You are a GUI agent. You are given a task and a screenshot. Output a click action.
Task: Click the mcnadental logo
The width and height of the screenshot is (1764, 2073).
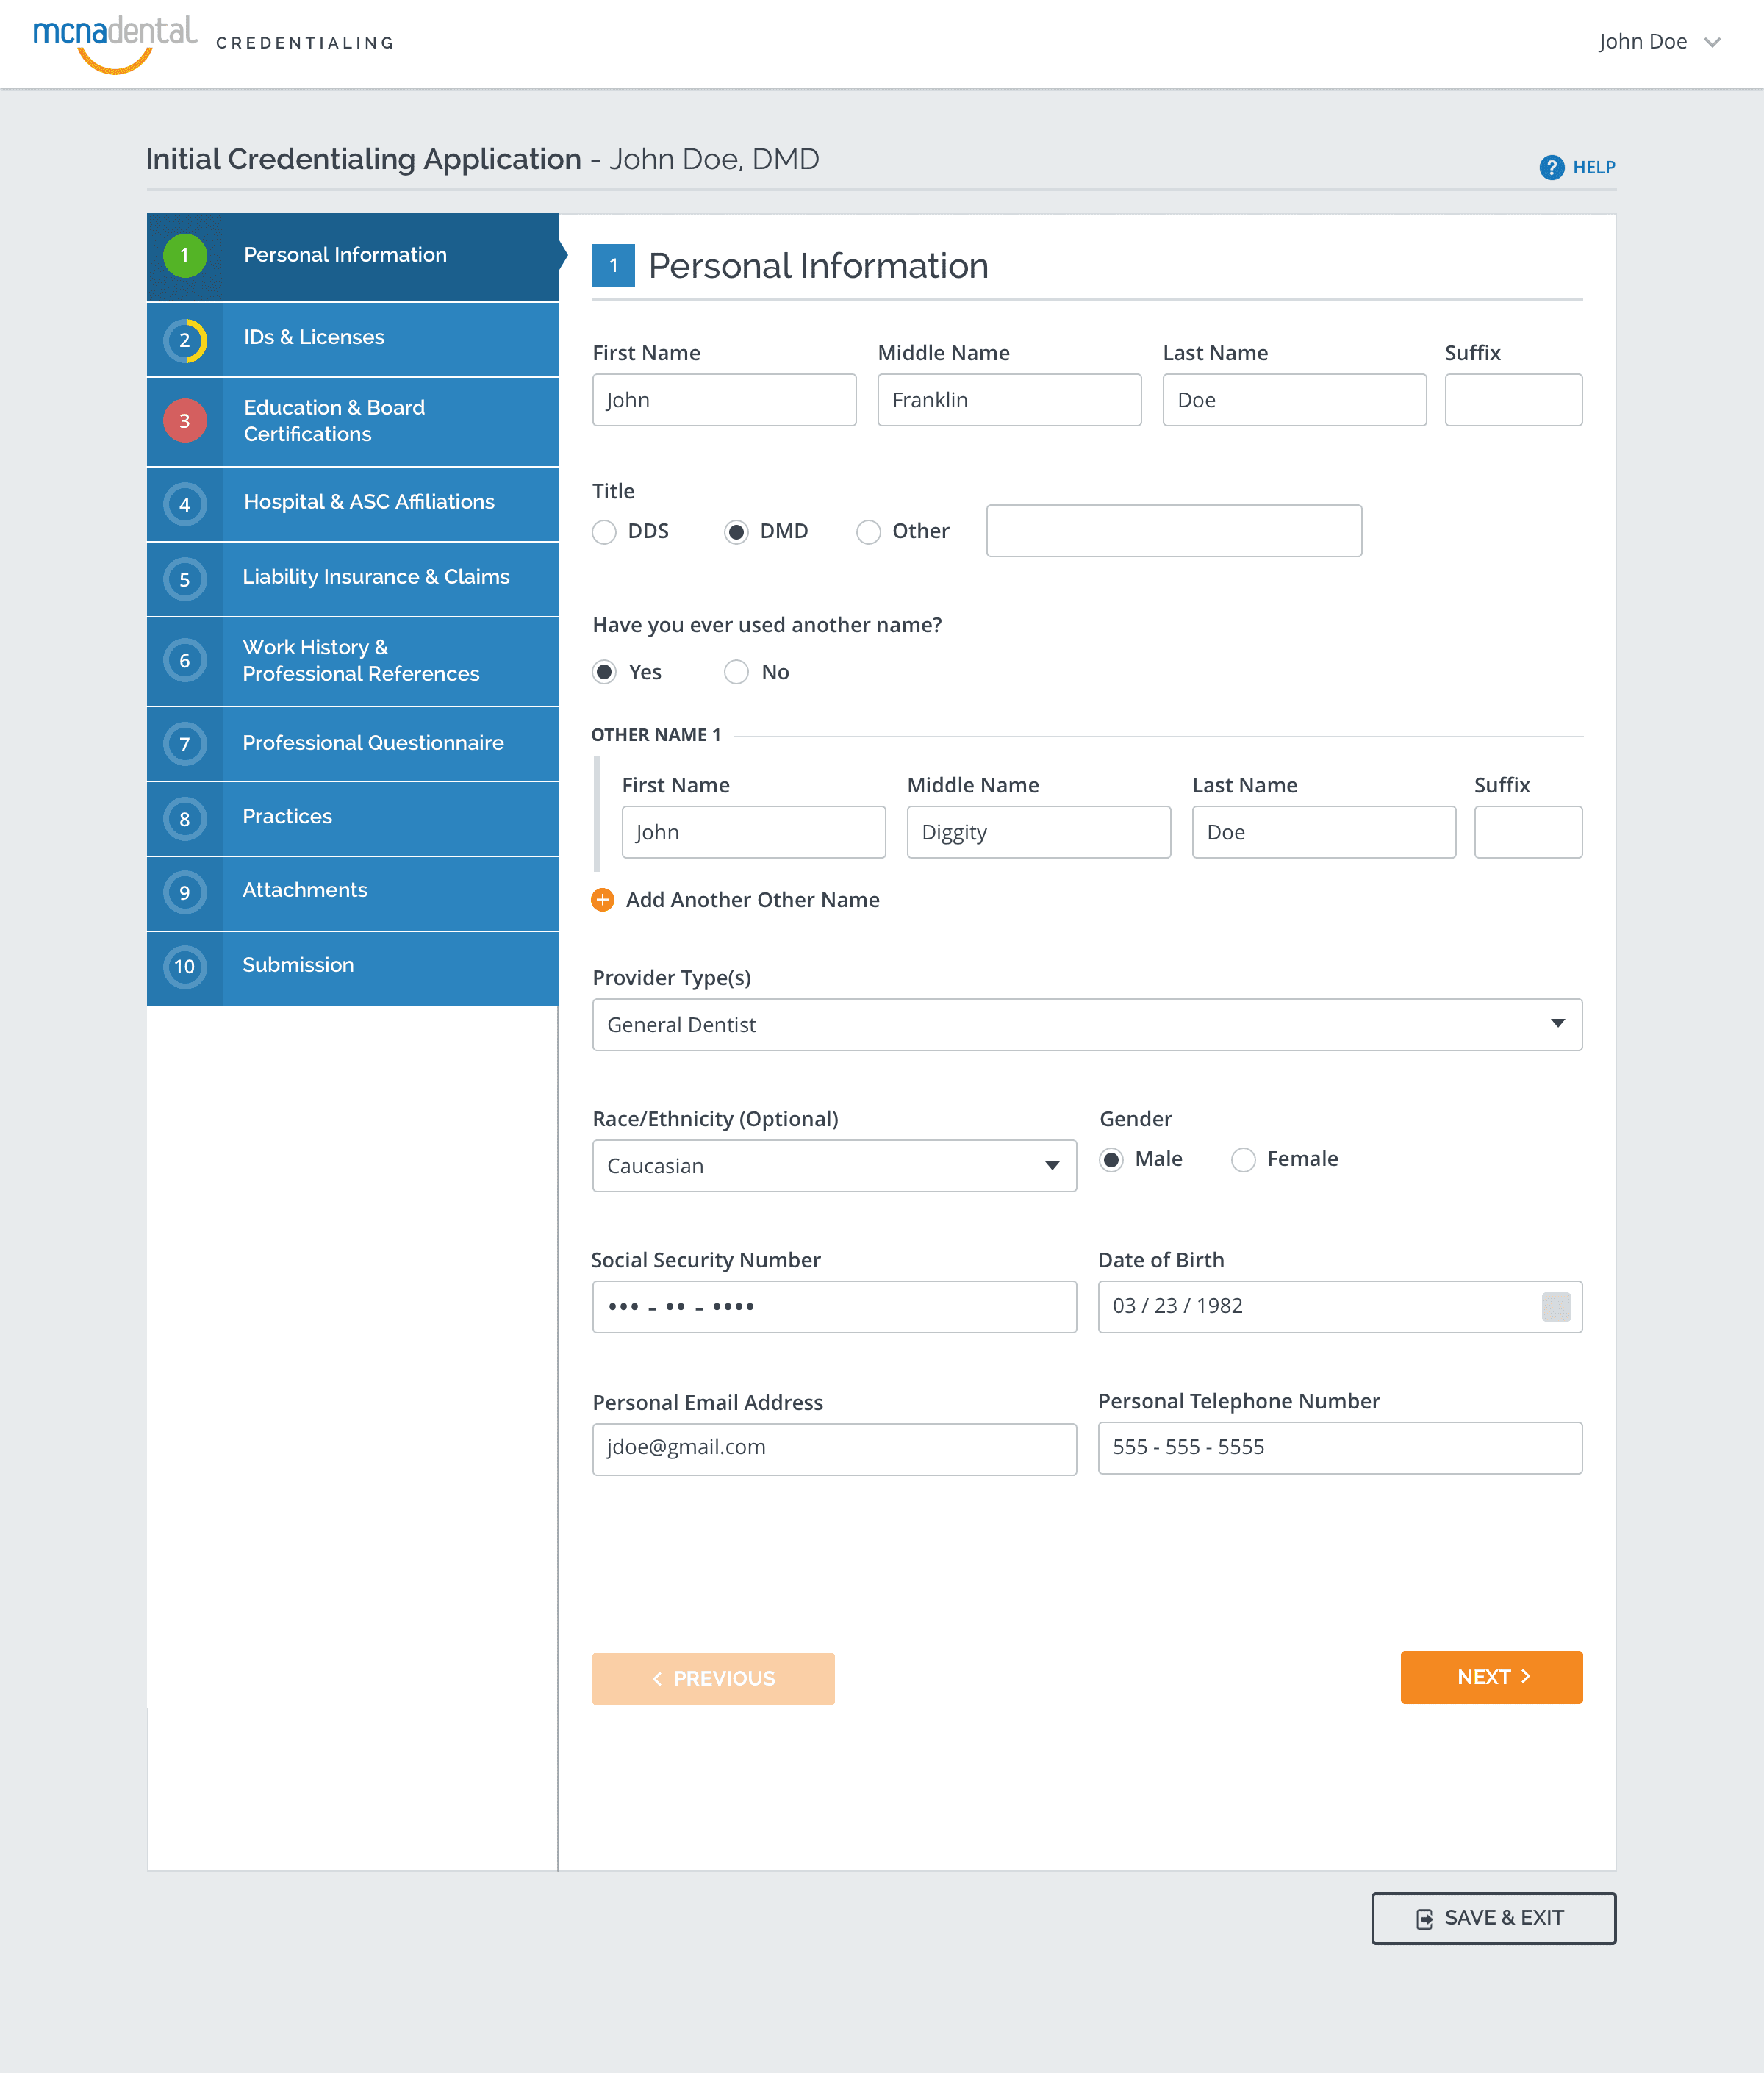(x=115, y=42)
